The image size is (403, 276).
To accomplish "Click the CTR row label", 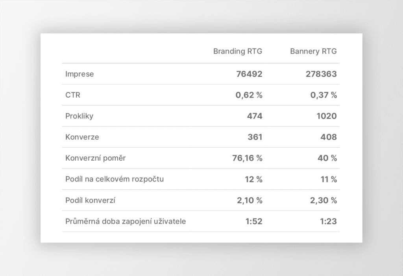I will [72, 95].
